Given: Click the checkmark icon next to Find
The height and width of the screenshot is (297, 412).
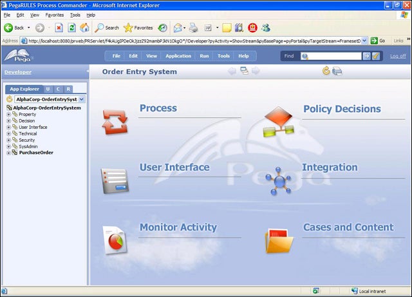Looking at the screenshot, I should [376, 56].
